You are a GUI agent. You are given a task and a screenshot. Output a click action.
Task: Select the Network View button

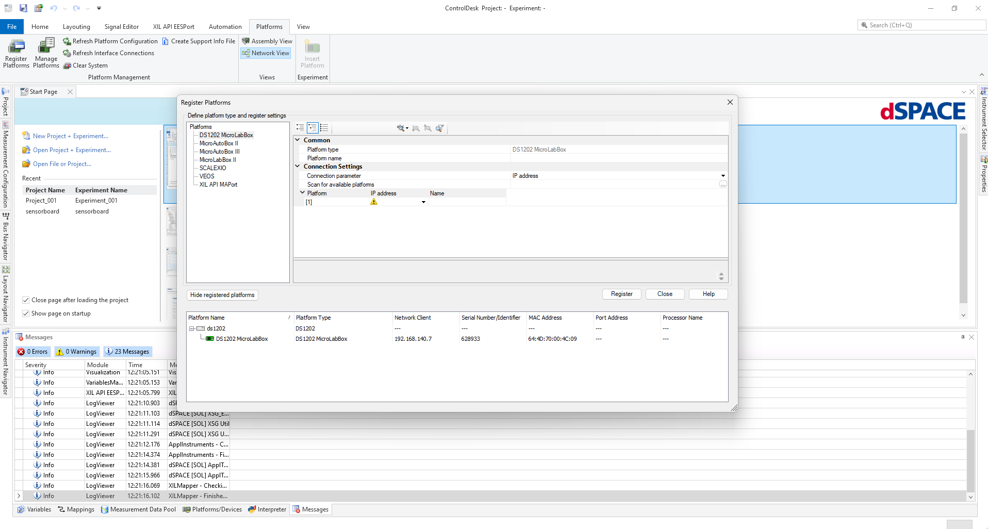pyautogui.click(x=266, y=53)
